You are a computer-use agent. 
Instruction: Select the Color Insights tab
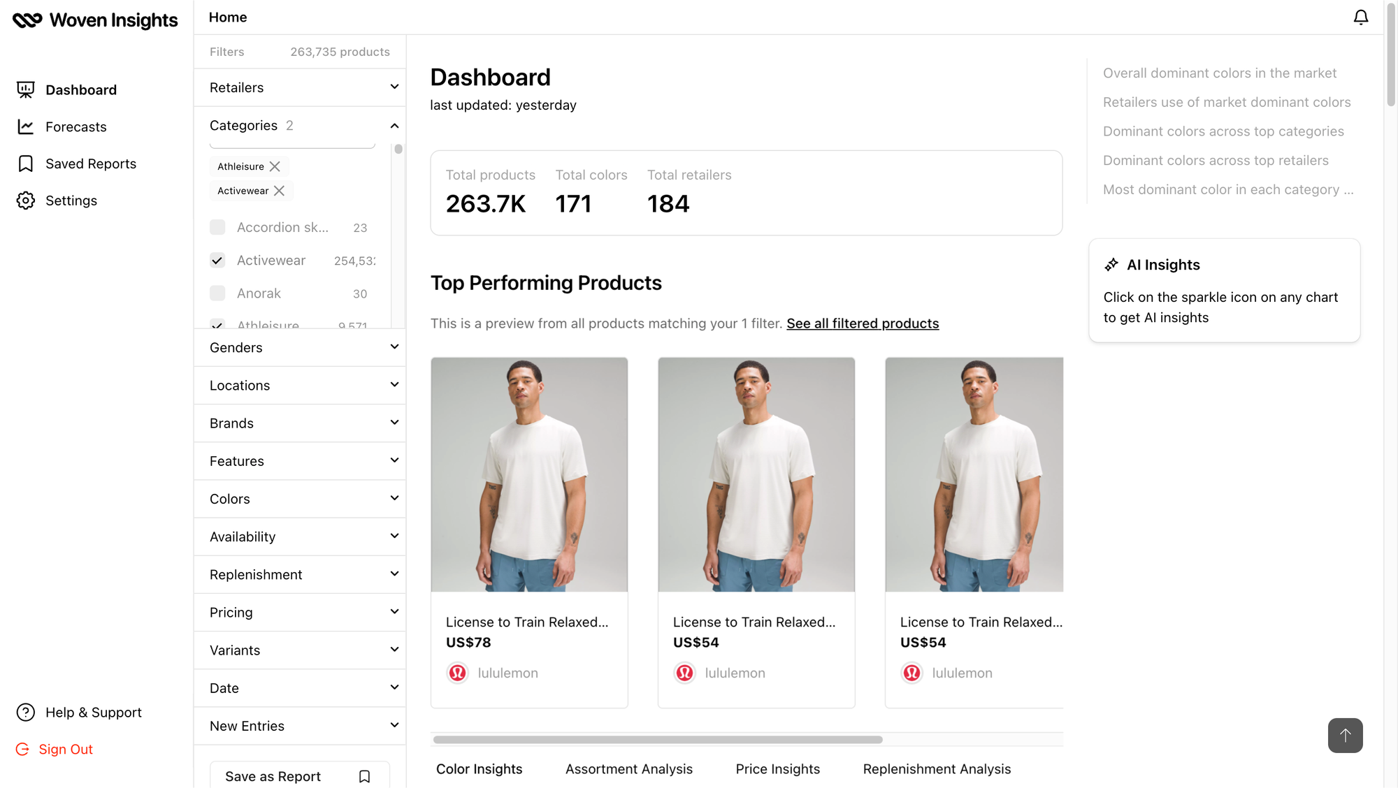coord(479,769)
